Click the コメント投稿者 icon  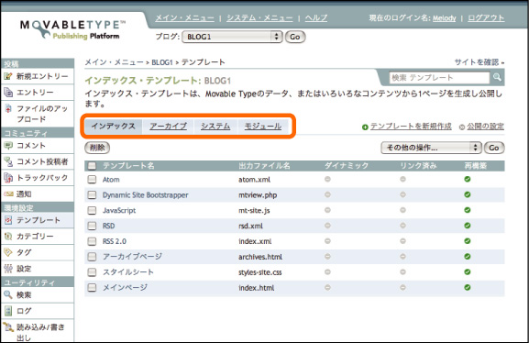(x=8, y=161)
